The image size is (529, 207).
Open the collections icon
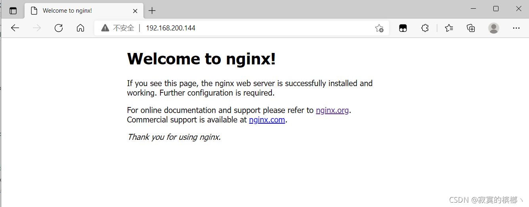471,28
